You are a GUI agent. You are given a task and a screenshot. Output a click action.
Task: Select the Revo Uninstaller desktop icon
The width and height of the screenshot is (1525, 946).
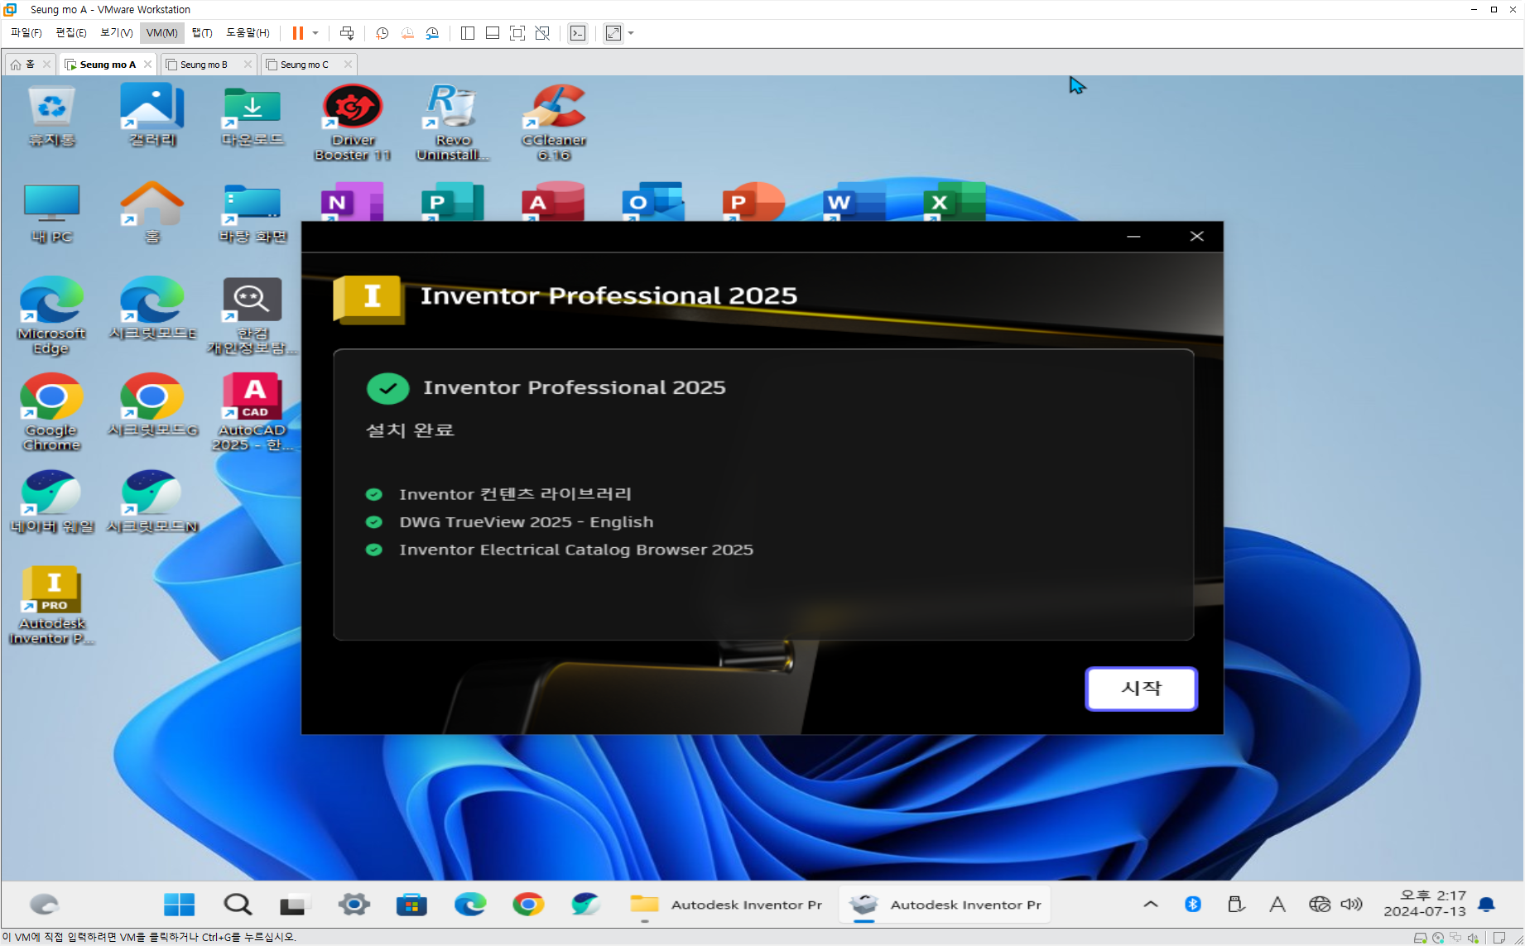tap(453, 122)
